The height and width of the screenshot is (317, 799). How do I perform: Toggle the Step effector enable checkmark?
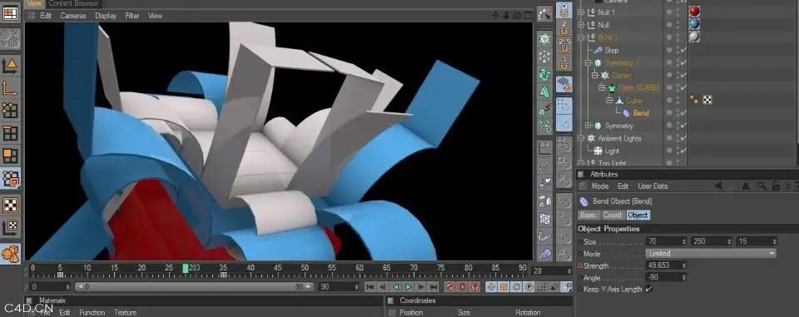(x=683, y=50)
